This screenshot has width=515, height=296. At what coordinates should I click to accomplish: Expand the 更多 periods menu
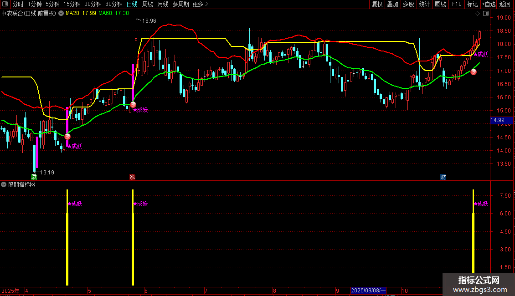(x=200, y=4)
